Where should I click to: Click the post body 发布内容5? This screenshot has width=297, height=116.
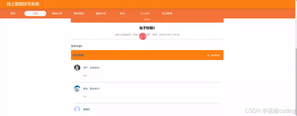coord(77,46)
